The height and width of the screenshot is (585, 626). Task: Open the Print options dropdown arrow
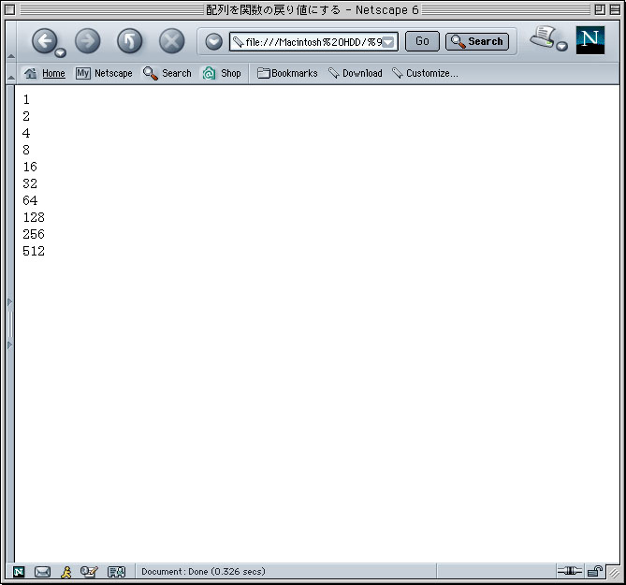coord(561,46)
